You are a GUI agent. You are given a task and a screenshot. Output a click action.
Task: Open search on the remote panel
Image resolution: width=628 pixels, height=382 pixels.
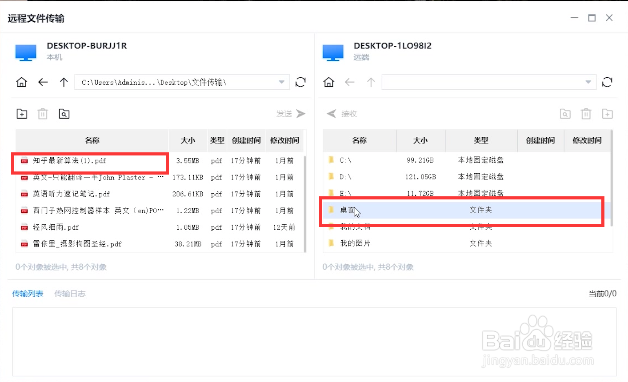coord(565,114)
